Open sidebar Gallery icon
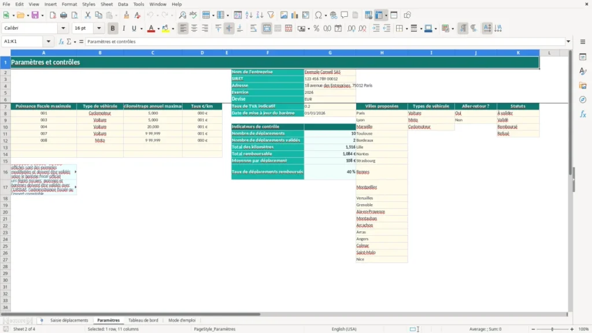Screen dimensions: 592x333 pos(583,86)
